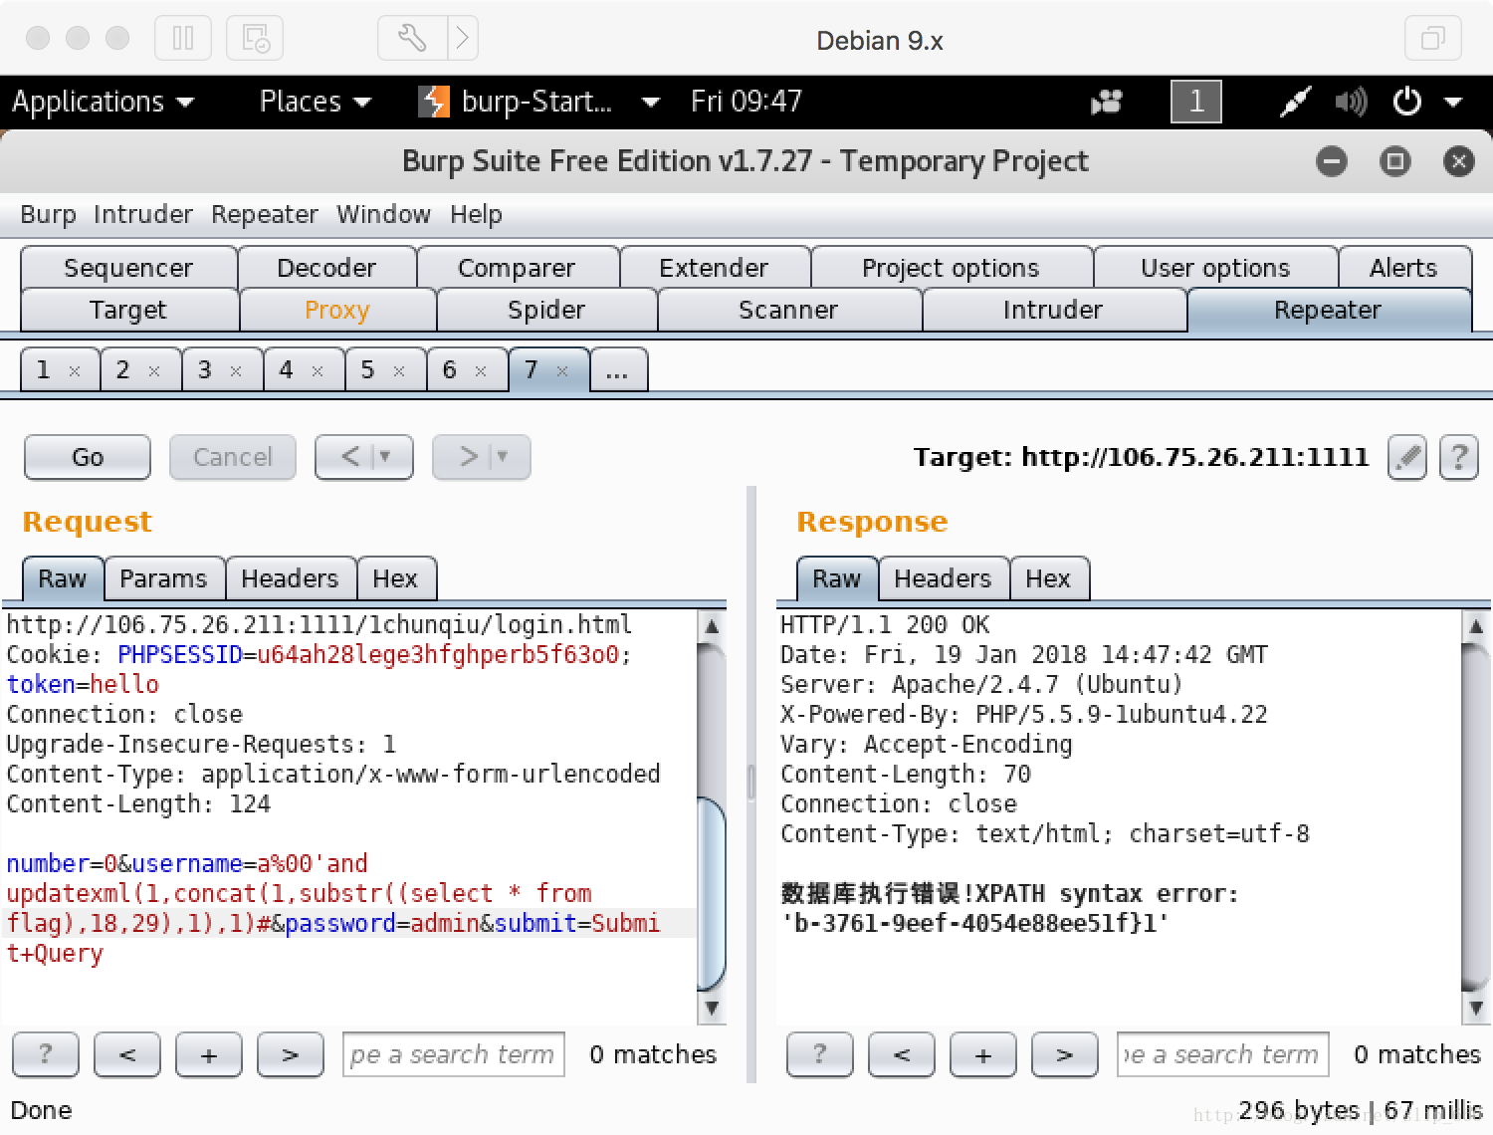Click the response scrollbar down arrow
1493x1135 pixels.
(1476, 1008)
